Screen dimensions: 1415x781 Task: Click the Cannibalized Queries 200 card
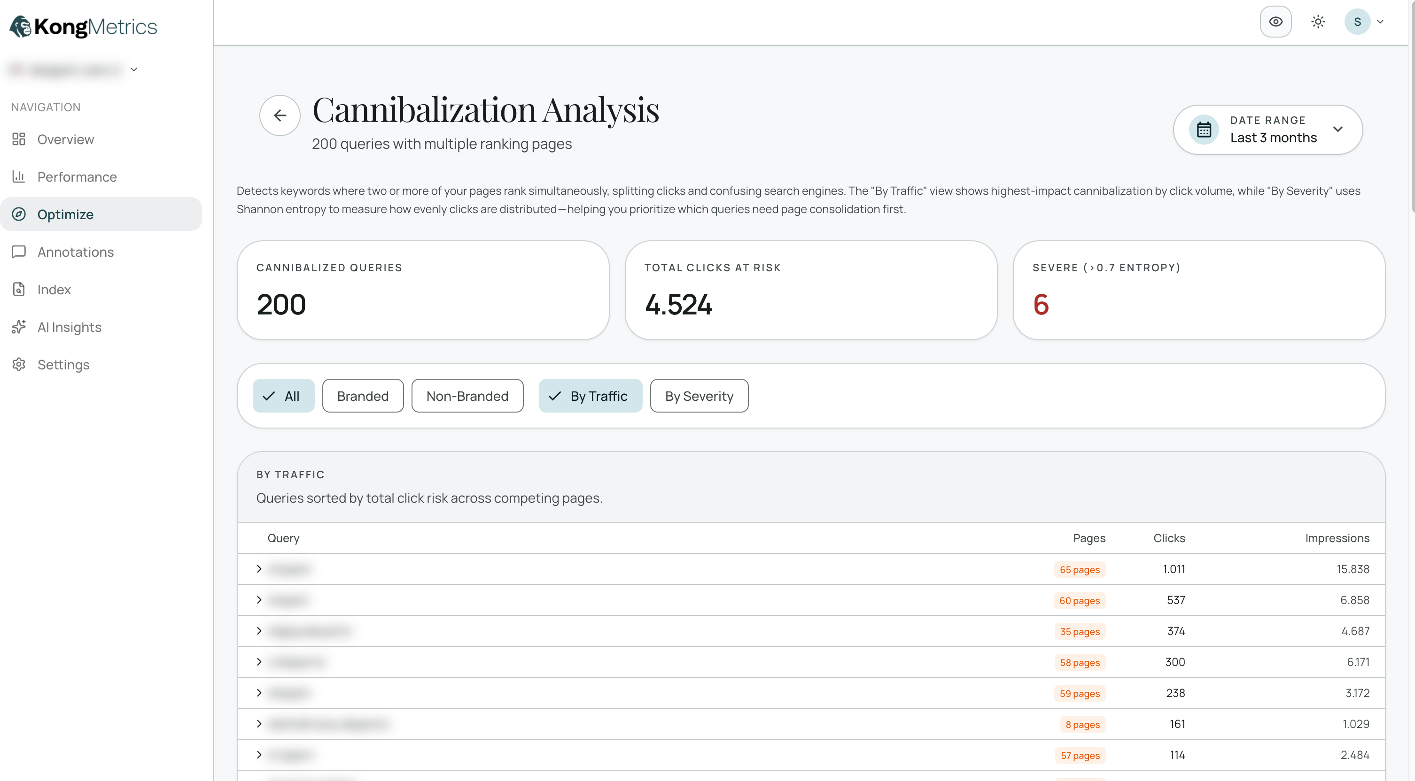coord(423,290)
